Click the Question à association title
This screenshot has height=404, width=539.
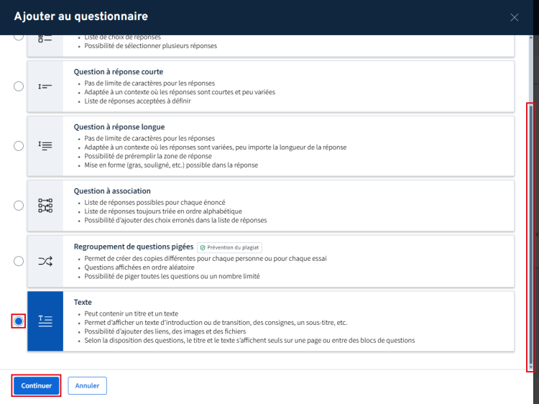[112, 191]
